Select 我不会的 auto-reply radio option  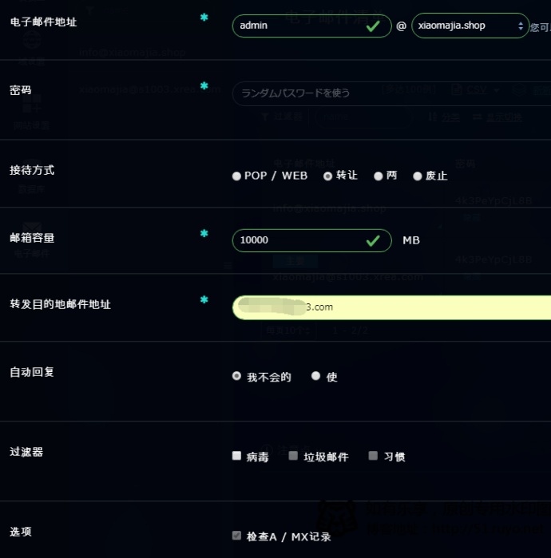236,376
